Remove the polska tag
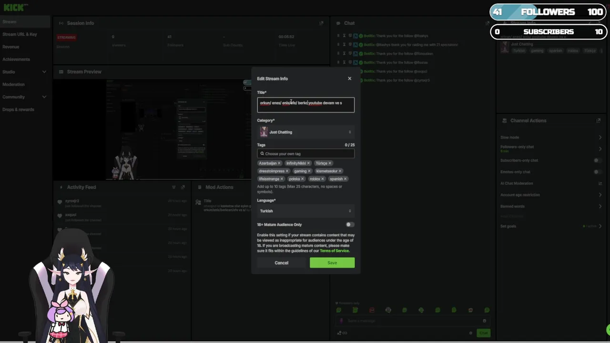Screen dimensions: 610x343 pos(302,179)
